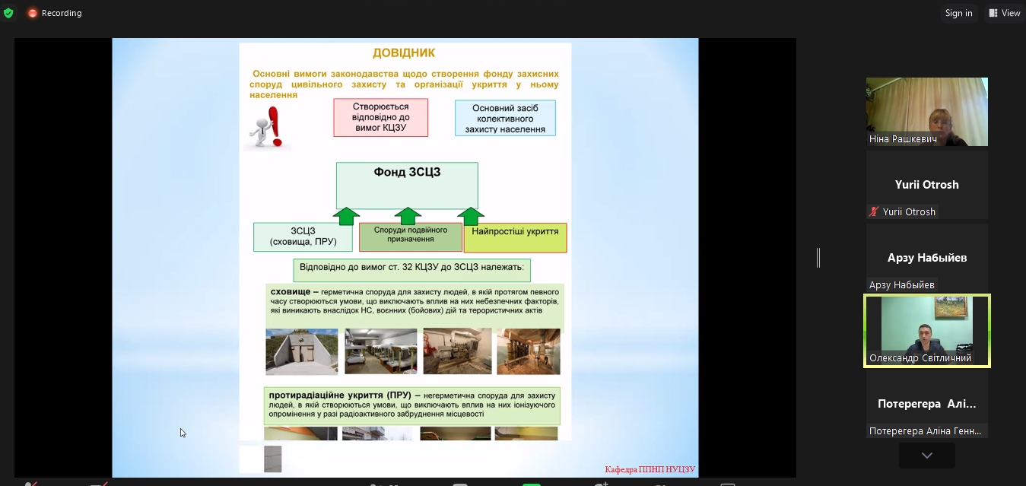The width and height of the screenshot is (1026, 486).
Task: Select the Yurii Otrosh participant tile
Action: click(x=926, y=185)
